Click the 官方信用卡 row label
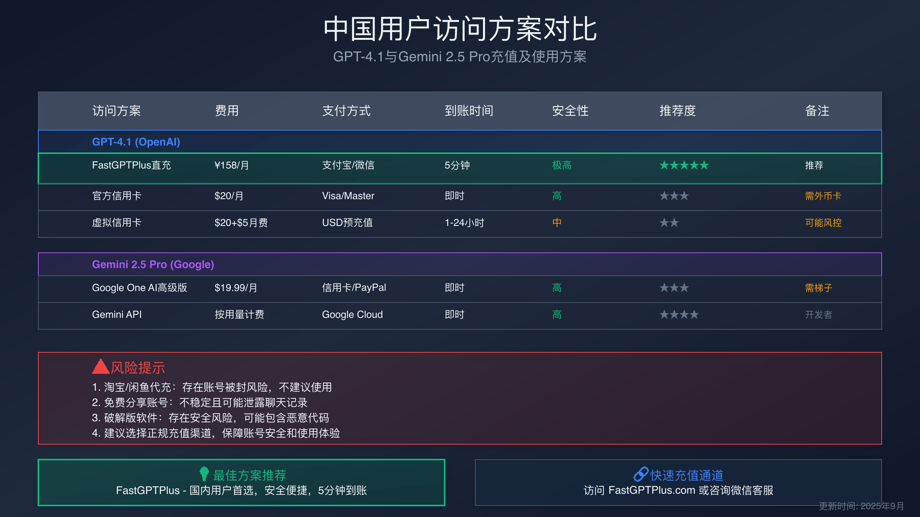 [117, 196]
